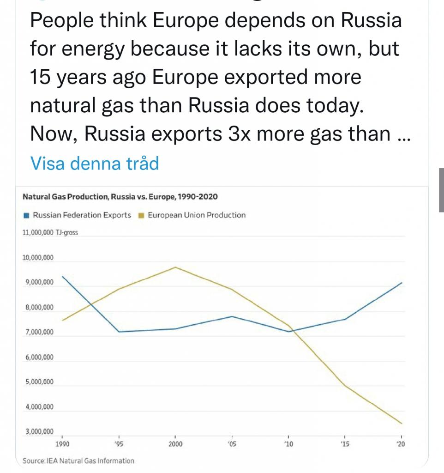
Task: Click the "11,000,000 TJ-gross" y-axis label
Action: point(50,233)
